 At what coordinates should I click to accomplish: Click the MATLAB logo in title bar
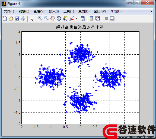tap(4, 4)
